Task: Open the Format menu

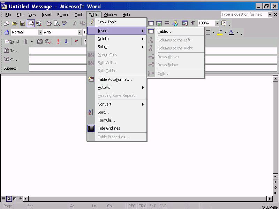Action: point(63,15)
